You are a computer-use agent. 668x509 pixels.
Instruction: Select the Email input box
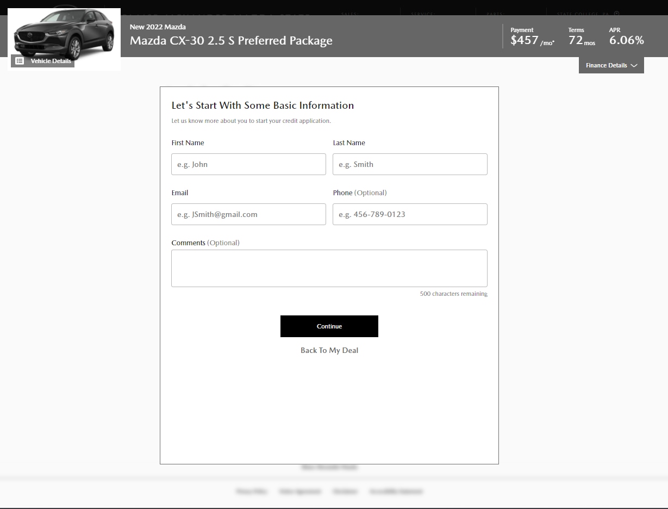tap(248, 214)
